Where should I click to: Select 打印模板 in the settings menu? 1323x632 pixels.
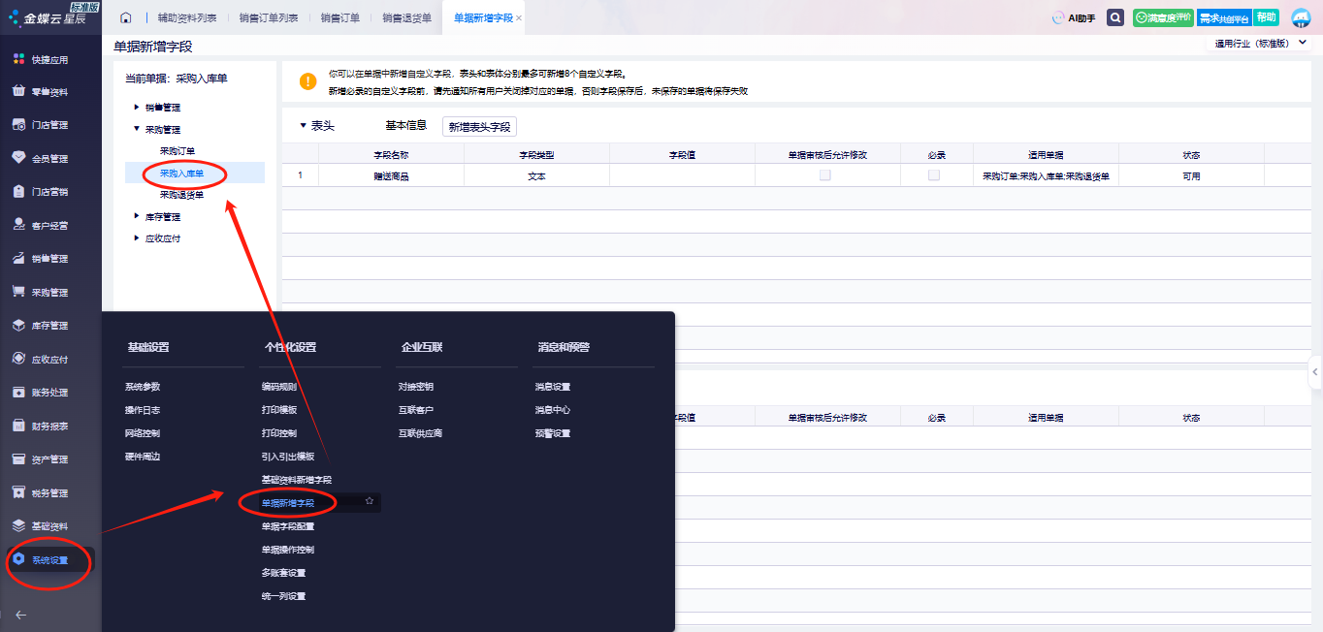(x=279, y=410)
